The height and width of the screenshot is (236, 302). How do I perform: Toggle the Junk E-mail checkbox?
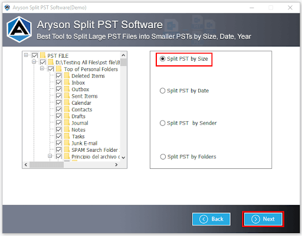59,143
